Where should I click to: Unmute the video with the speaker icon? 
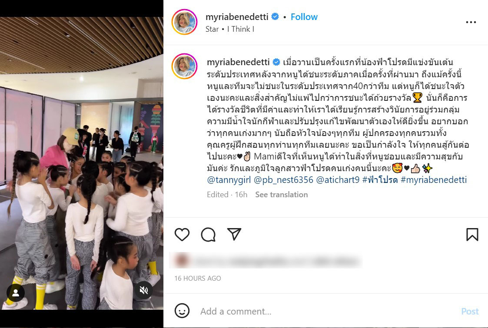point(143,290)
